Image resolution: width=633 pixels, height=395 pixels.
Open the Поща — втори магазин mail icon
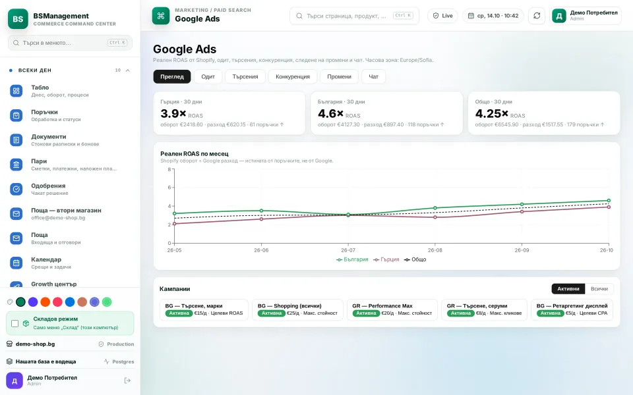coord(16,213)
